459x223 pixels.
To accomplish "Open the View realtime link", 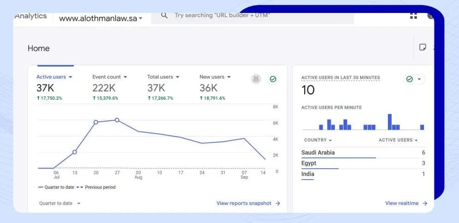I will [402, 203].
